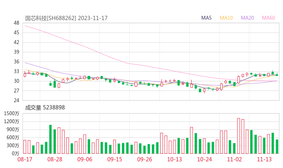The height and width of the screenshot is (168, 283).
Task: Click the last green volume bar on the right
Action: pyautogui.click(x=277, y=147)
